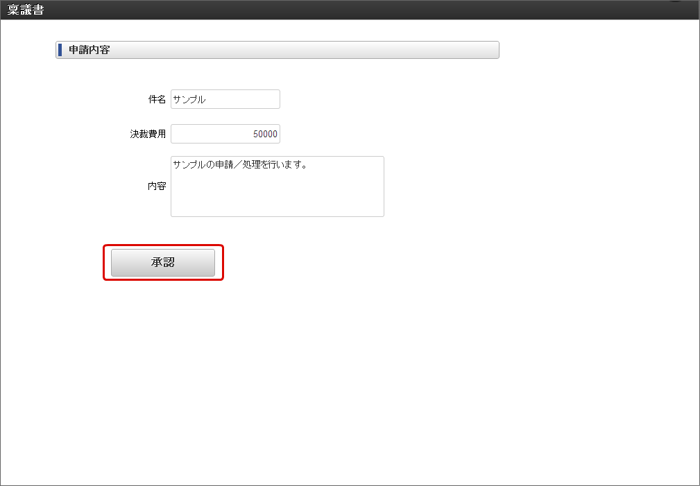The height and width of the screenshot is (486, 700).
Task: Click the 内容 label
Action: [x=157, y=186]
